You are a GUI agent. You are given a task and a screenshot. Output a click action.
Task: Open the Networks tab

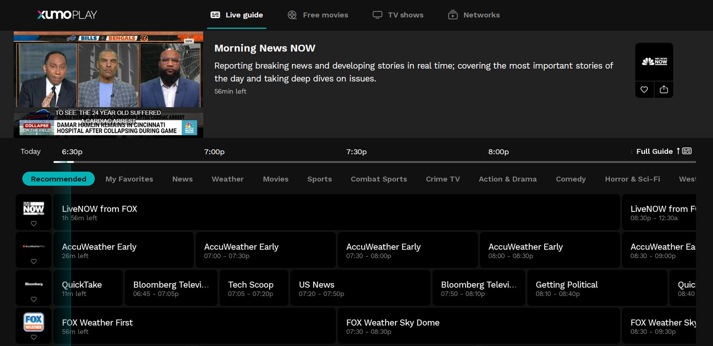coord(474,15)
